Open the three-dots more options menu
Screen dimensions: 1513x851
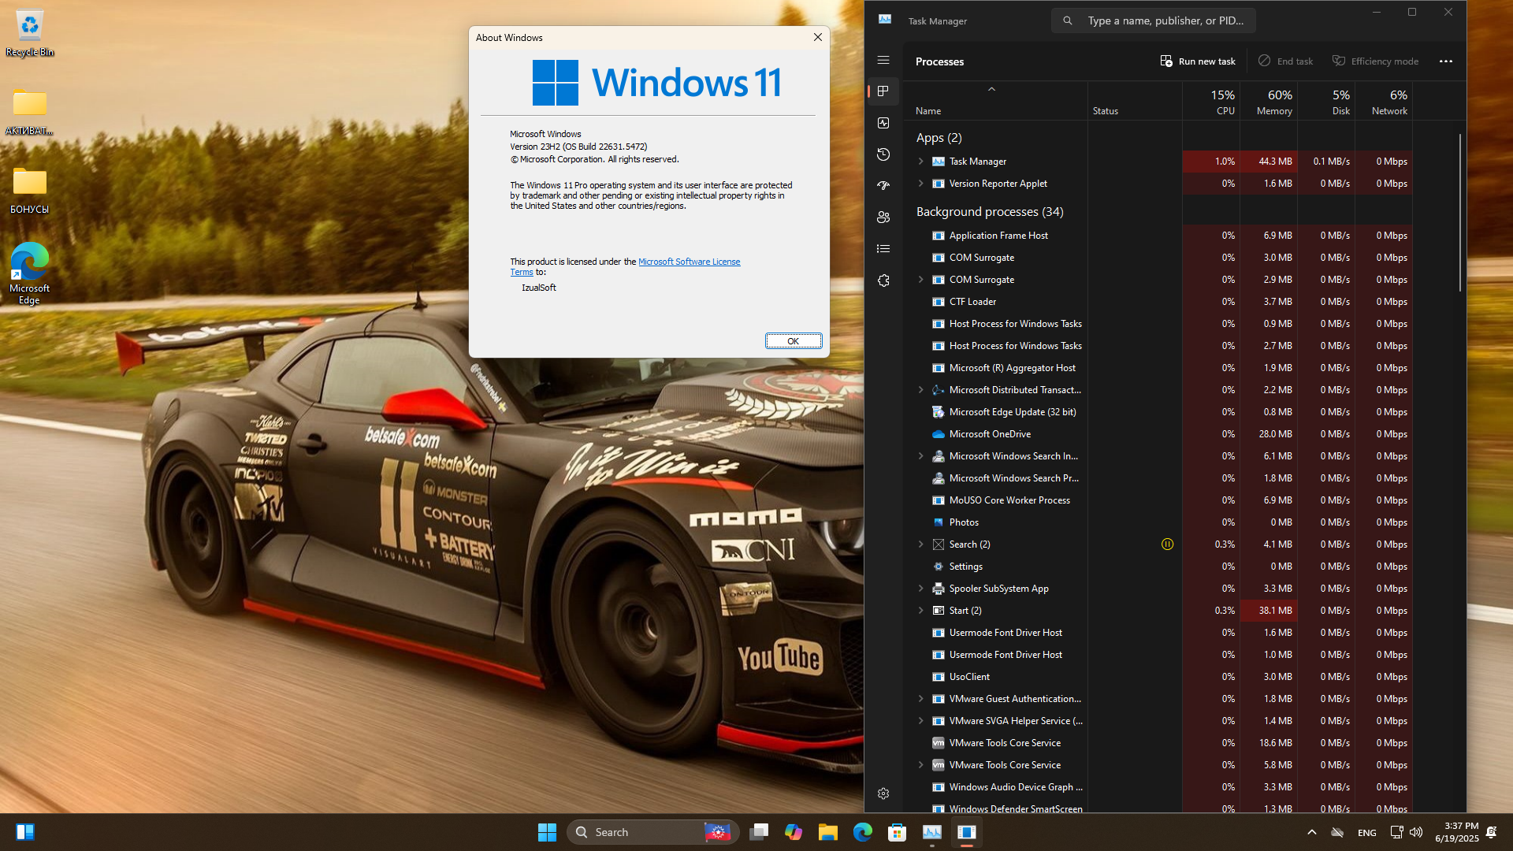pyautogui.click(x=1445, y=61)
